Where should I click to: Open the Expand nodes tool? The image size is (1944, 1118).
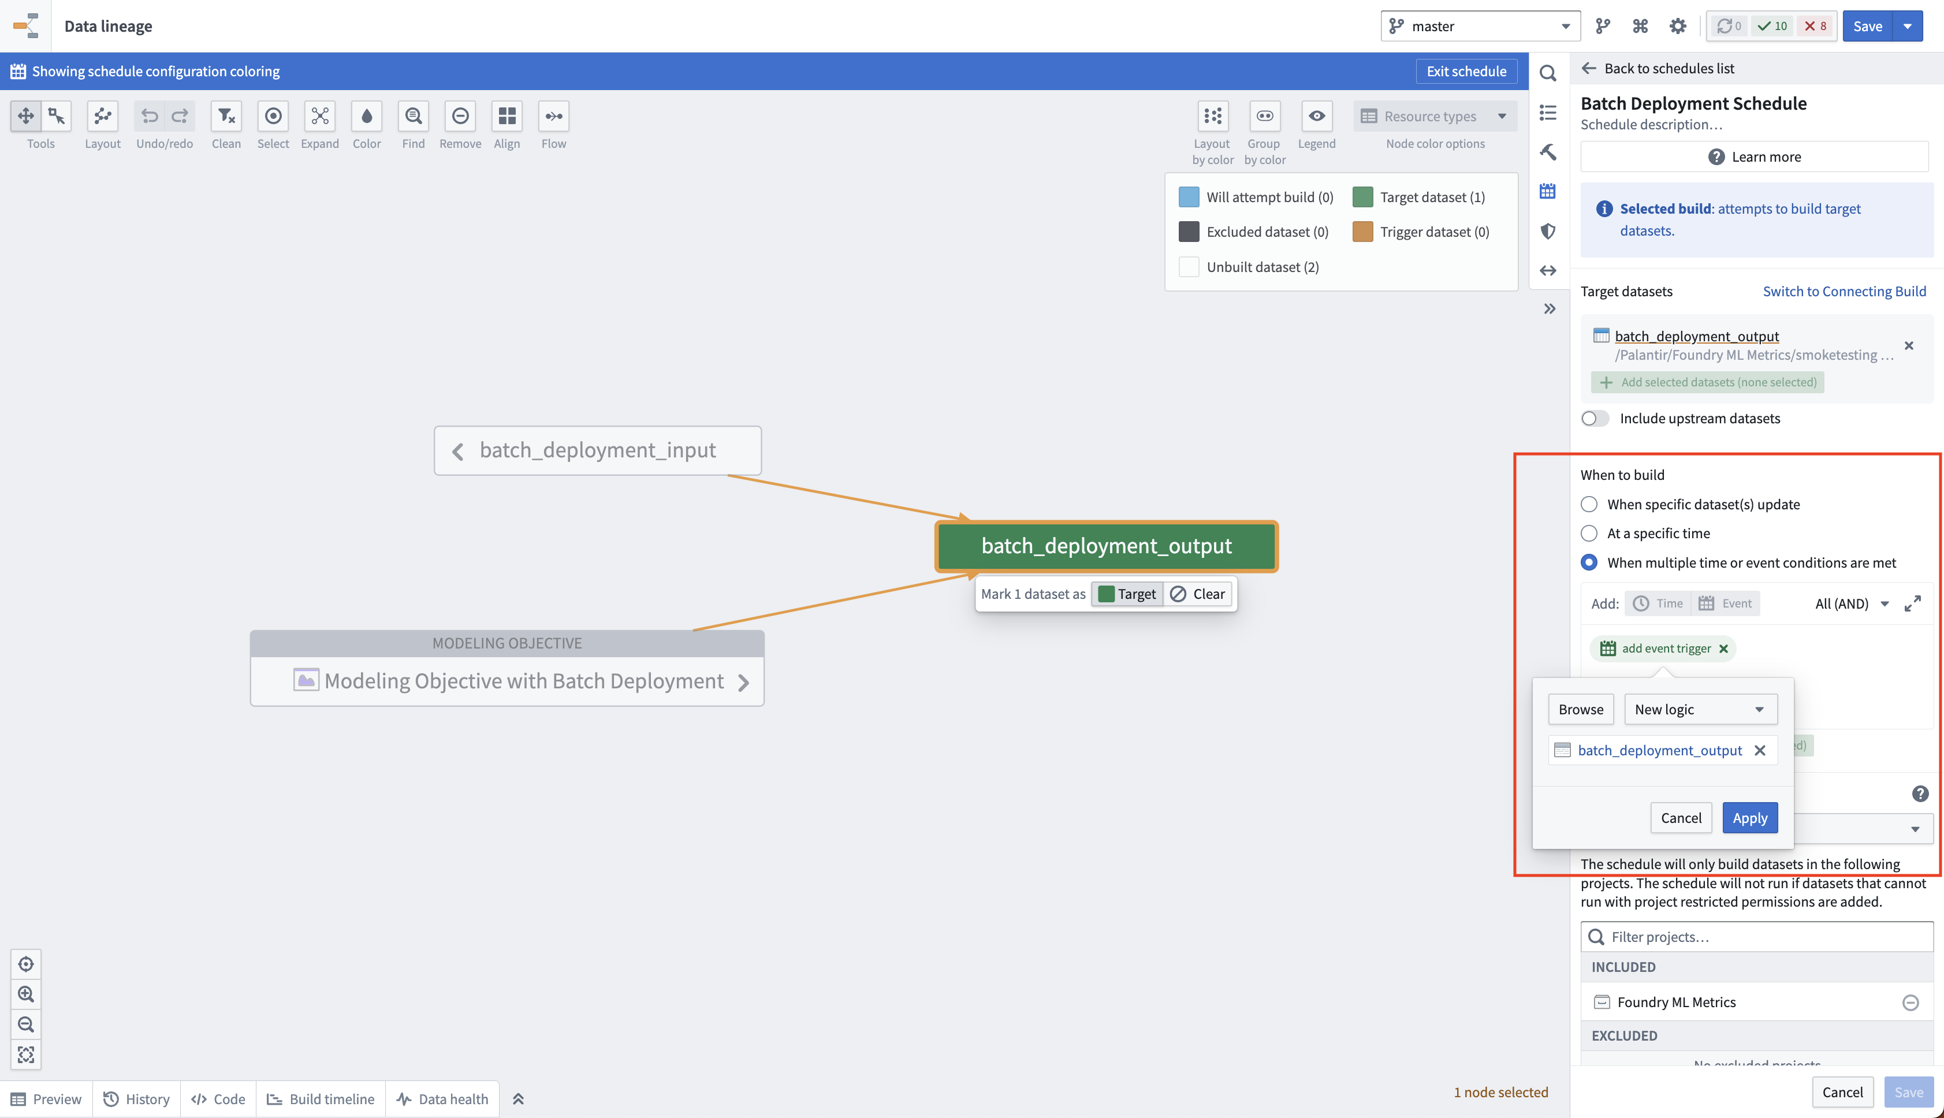tap(319, 116)
